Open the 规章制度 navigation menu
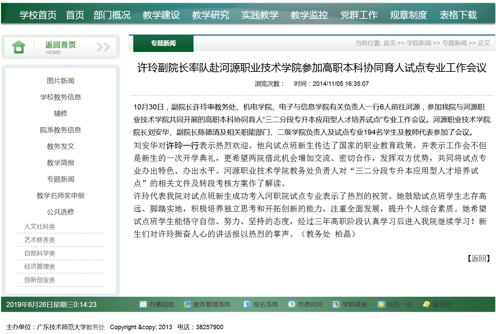The height and width of the screenshot is (334, 496). click(408, 15)
